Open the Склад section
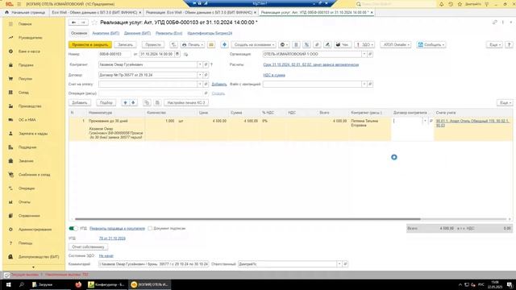Viewport: 516px width, 290px height. tap(23, 93)
